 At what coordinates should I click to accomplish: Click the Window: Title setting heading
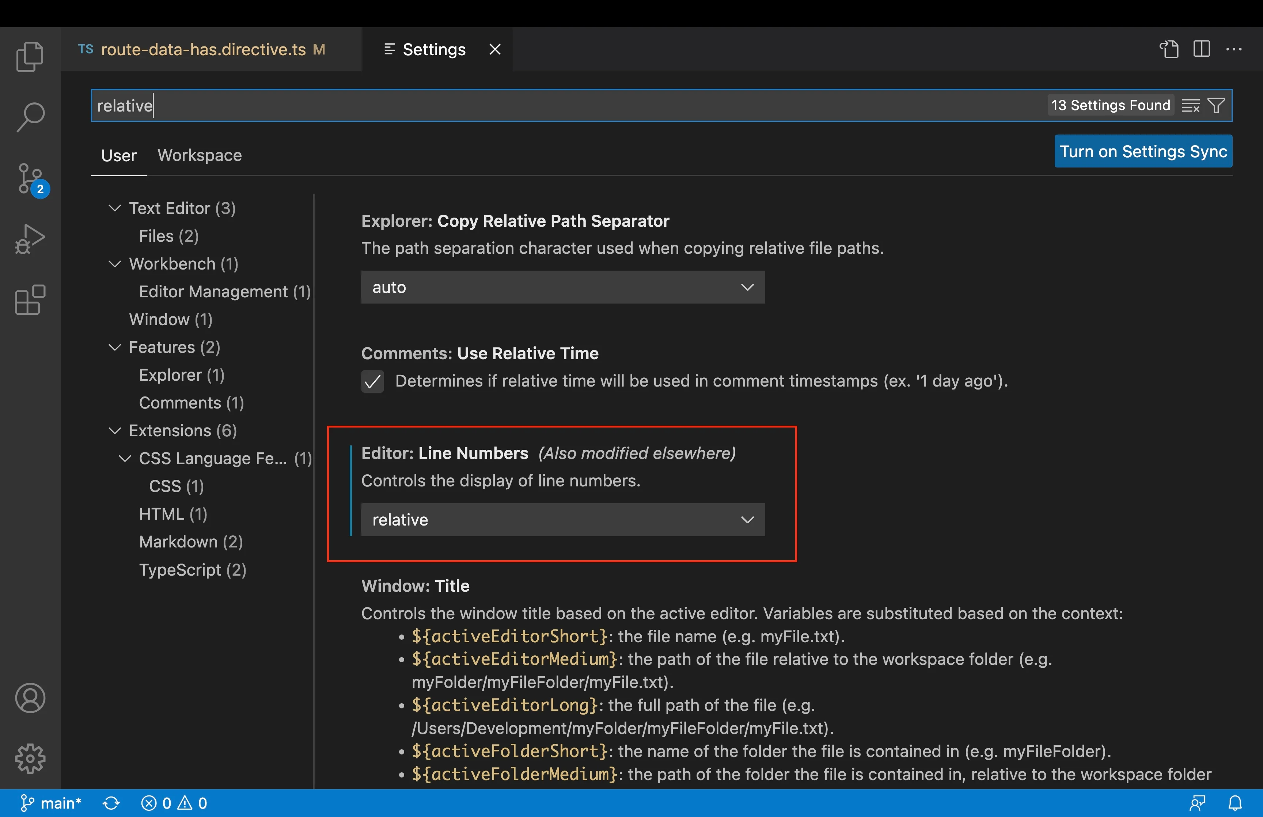pos(415,586)
